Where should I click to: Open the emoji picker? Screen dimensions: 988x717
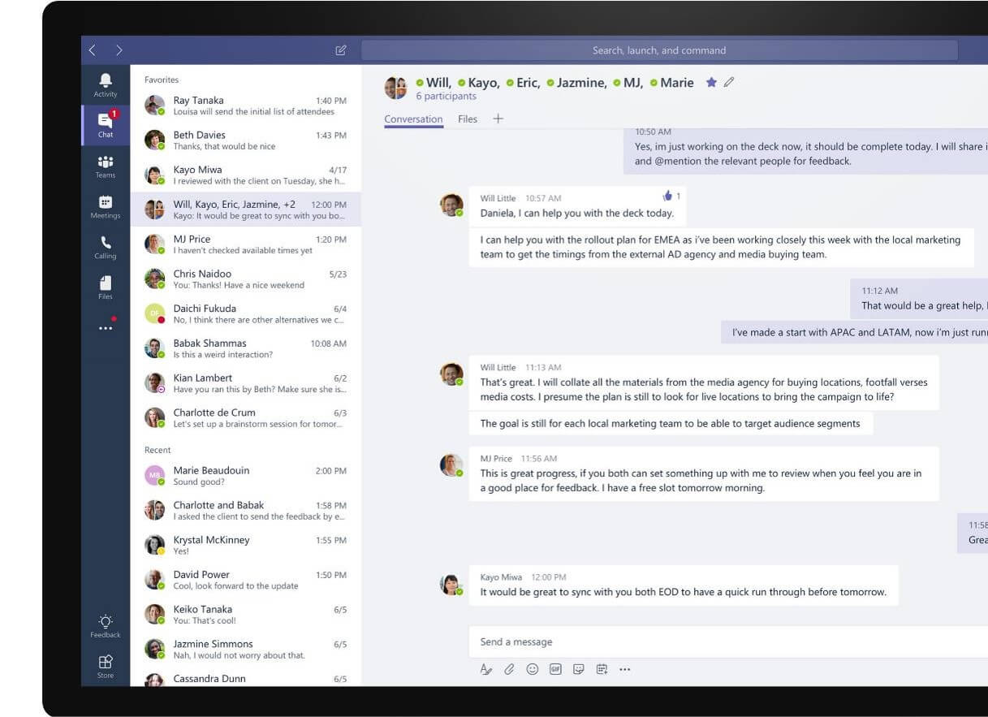[x=533, y=669]
